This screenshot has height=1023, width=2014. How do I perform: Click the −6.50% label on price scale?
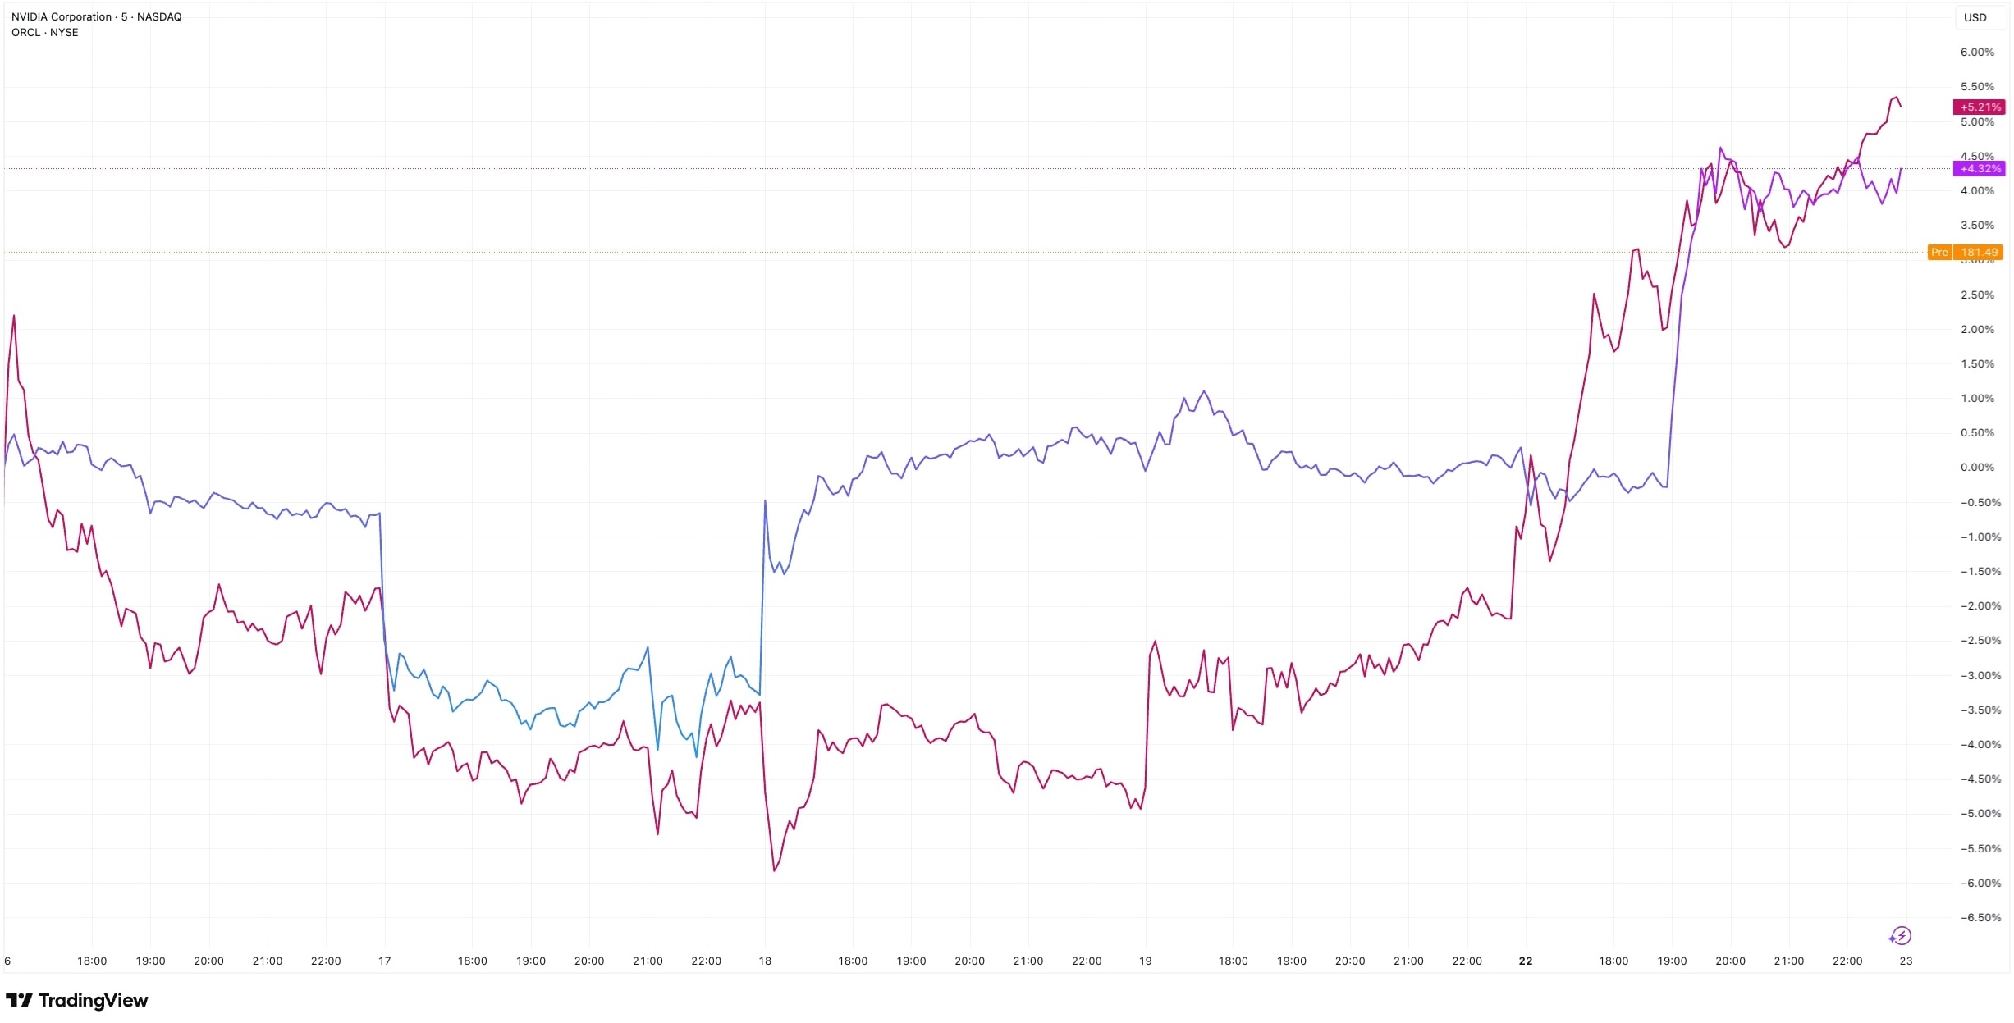click(1980, 918)
